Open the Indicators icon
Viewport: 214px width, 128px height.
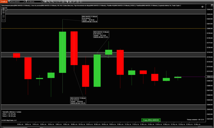pyautogui.click(x=74, y=2)
